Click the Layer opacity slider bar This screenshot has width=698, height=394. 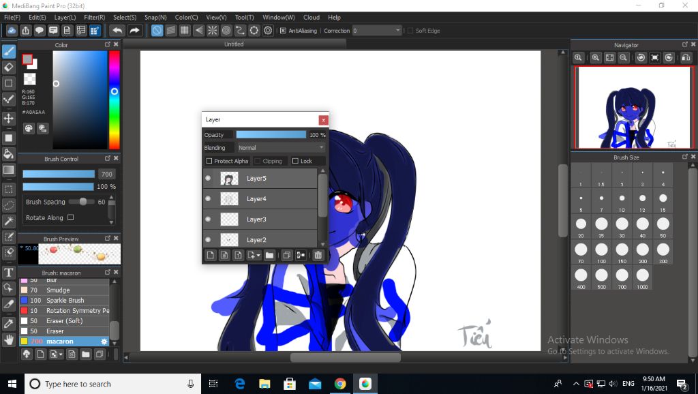[x=271, y=135]
